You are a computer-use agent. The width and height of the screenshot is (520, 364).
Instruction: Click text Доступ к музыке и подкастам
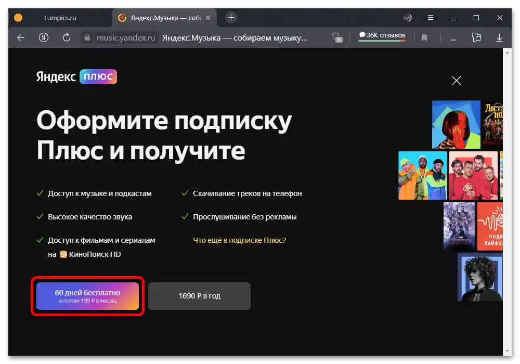[x=99, y=193]
